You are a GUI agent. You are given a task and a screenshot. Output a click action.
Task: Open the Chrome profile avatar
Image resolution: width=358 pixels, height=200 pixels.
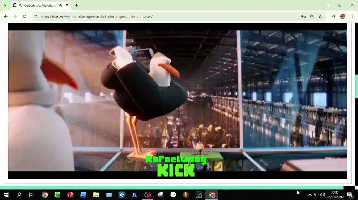[343, 16]
